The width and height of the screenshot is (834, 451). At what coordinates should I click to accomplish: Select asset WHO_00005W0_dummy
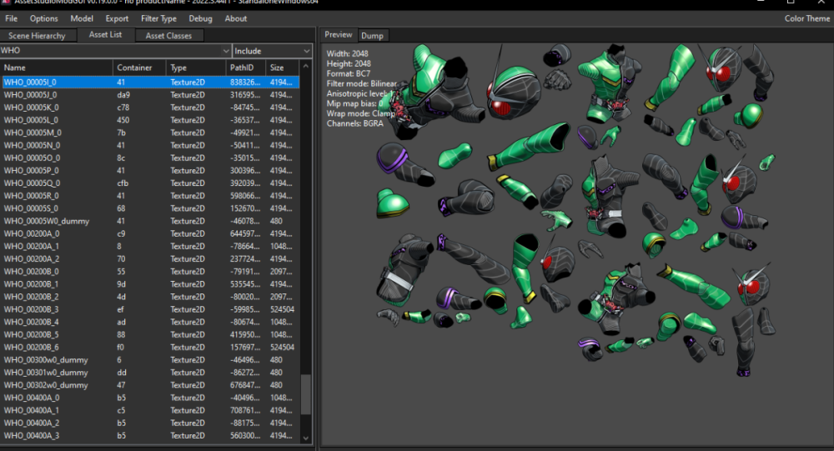150,221
